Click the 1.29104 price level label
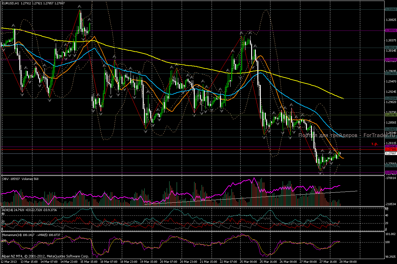This screenshot has width=397, height=264. [x=390, y=98]
